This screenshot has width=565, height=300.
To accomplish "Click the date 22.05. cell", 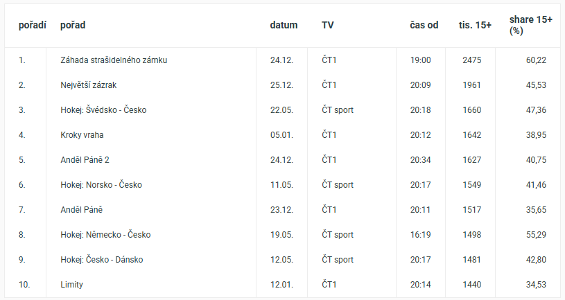I will (x=281, y=110).
